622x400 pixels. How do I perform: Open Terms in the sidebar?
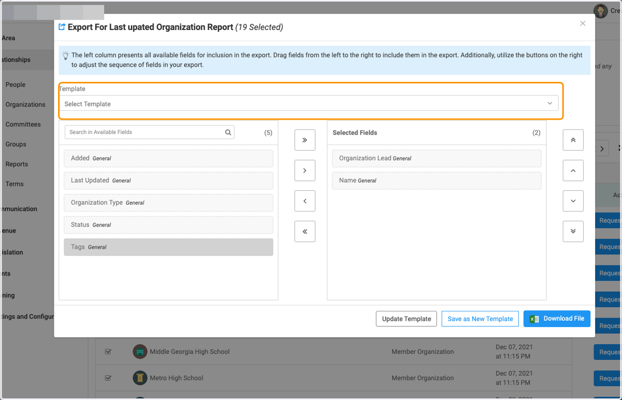point(15,184)
